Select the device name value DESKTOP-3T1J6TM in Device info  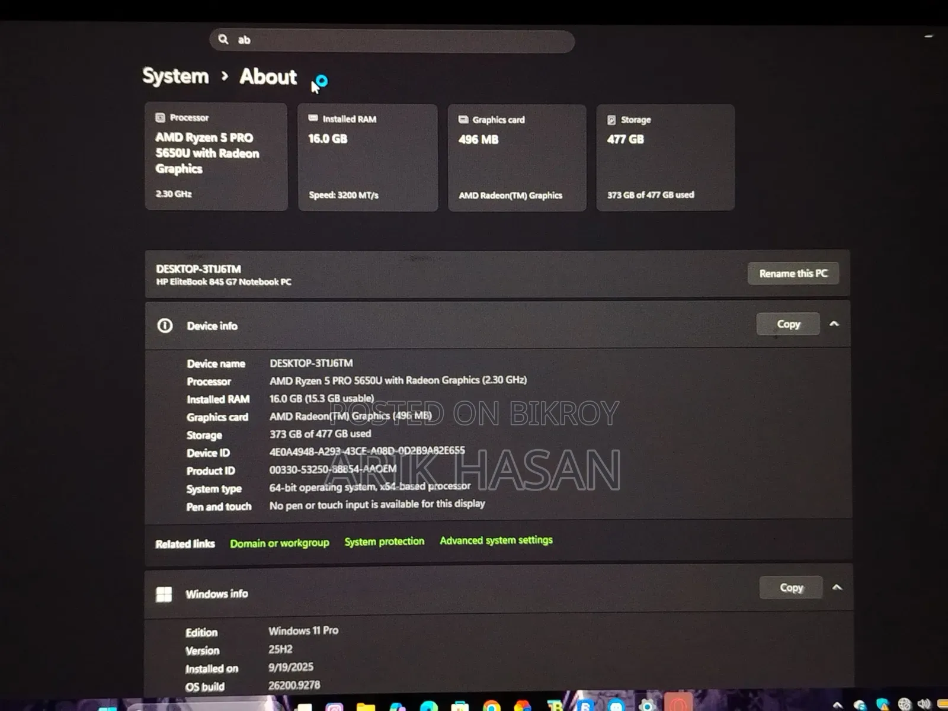click(x=311, y=363)
